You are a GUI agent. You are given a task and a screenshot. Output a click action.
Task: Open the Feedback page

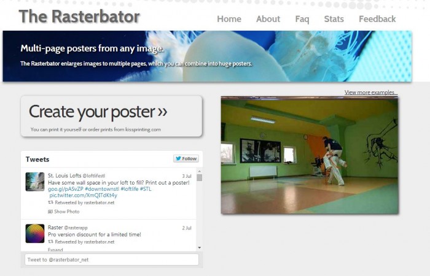[377, 19]
